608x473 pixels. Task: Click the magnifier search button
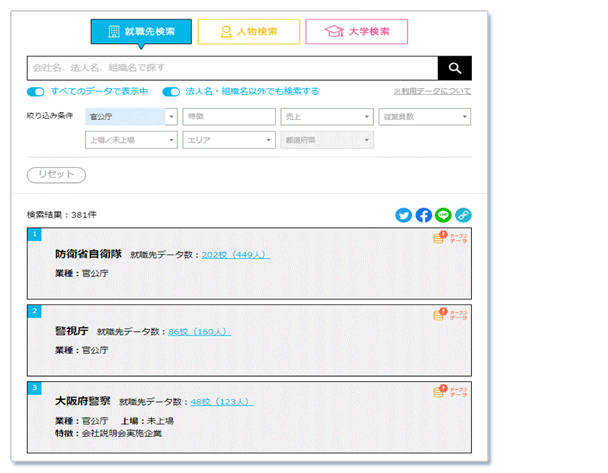[x=455, y=68]
